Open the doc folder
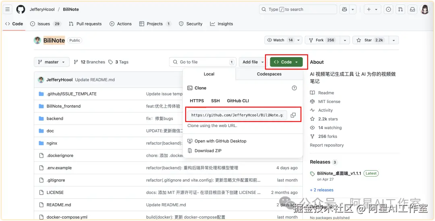 click(x=50, y=131)
